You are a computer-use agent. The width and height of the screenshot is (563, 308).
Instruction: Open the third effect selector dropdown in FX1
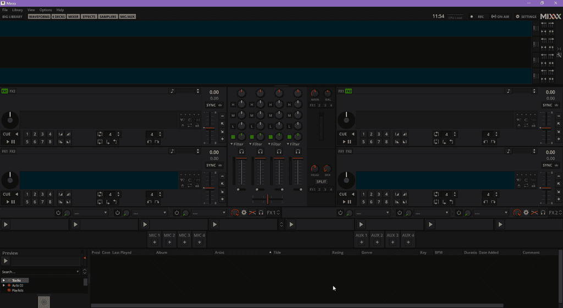[x=208, y=213]
